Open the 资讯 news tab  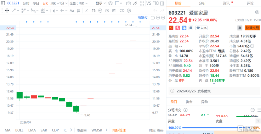(226, 3)
